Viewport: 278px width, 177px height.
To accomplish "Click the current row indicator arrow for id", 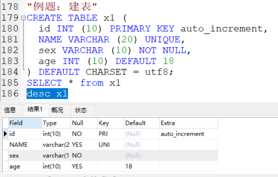I will tap(5, 134).
